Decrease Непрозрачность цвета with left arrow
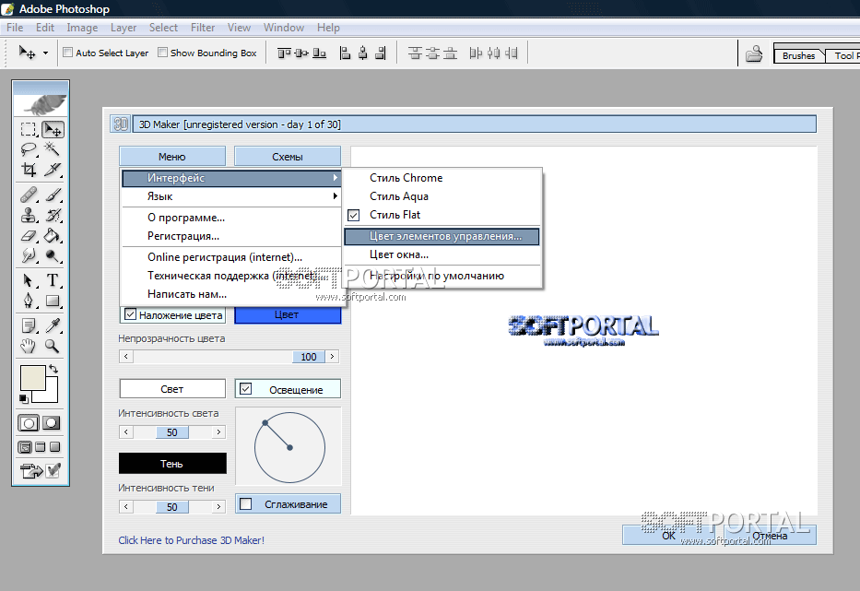 point(126,357)
